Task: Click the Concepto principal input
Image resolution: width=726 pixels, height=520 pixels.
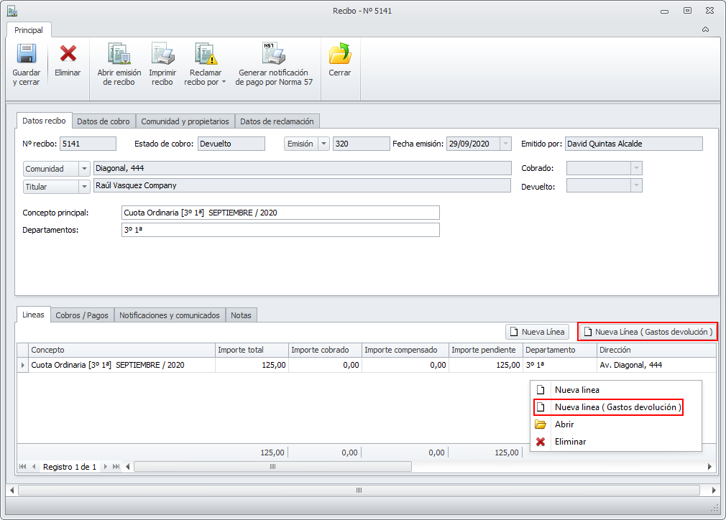Action: (280, 213)
